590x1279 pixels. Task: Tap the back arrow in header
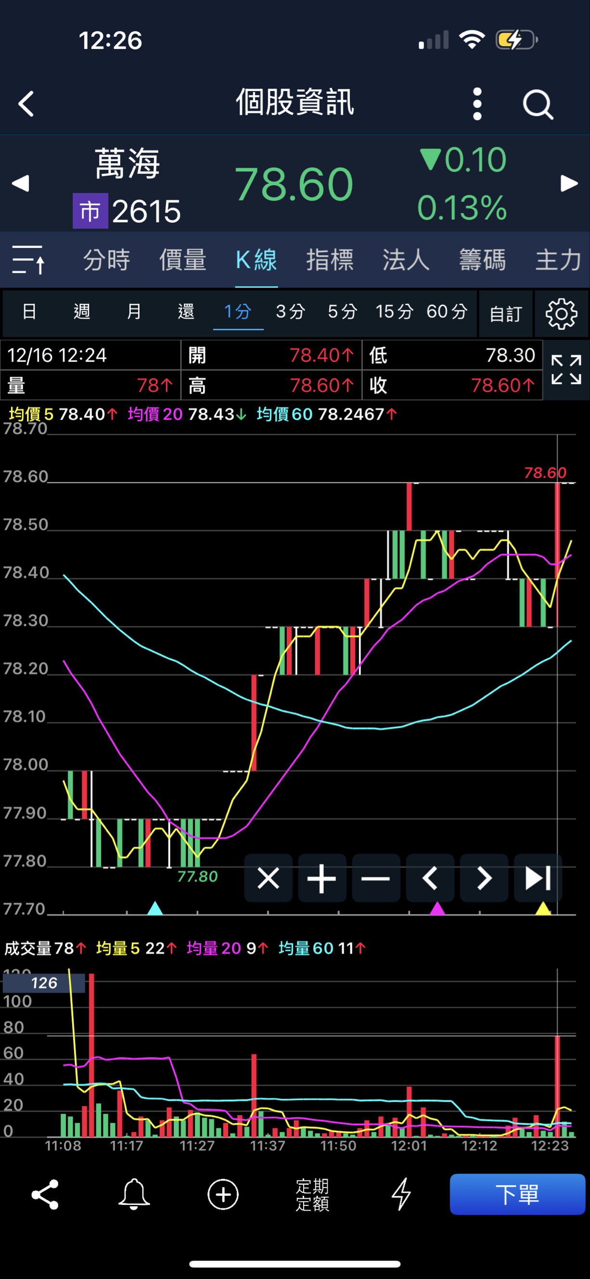click(x=26, y=104)
